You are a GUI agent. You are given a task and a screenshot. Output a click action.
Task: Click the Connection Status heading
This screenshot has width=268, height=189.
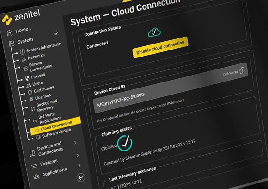(x=103, y=31)
